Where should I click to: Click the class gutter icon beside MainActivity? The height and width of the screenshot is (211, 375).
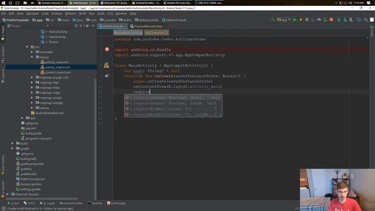tap(107, 65)
